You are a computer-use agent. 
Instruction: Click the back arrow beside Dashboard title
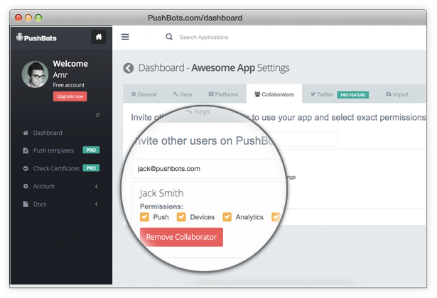(128, 68)
